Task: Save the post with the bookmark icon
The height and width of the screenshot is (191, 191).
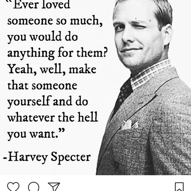Action: [x=179, y=187]
